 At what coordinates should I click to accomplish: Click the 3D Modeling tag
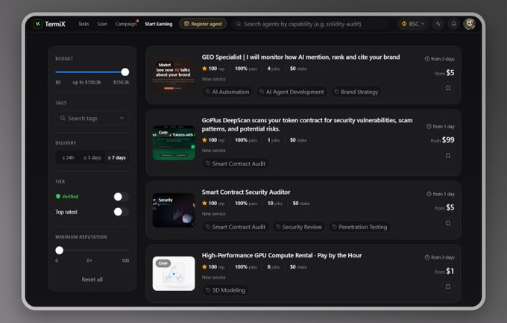point(225,290)
